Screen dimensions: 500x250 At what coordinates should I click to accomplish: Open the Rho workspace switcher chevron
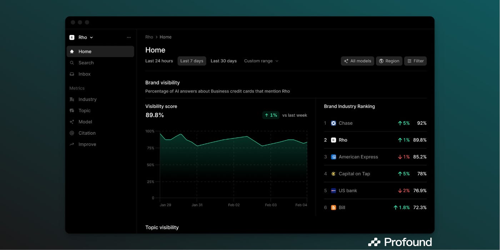(x=91, y=37)
